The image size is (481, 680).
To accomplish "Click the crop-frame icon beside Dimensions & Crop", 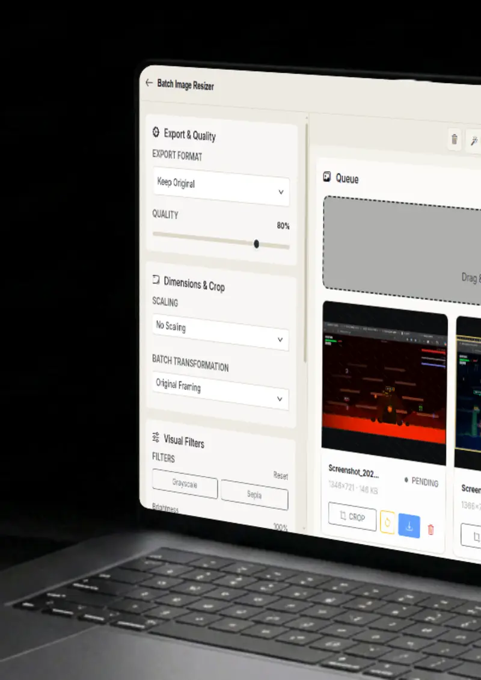I will point(156,280).
